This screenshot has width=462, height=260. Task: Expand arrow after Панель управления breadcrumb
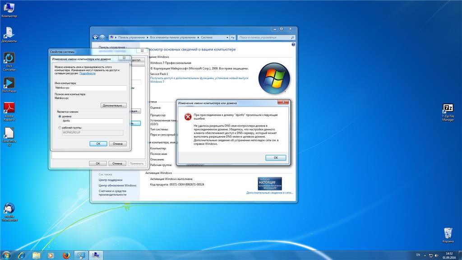[148, 37]
